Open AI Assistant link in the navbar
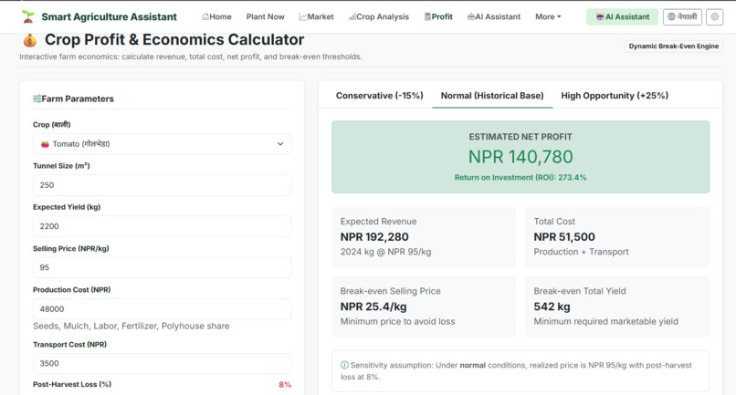Screen dimensions: 736x395 coord(494,17)
